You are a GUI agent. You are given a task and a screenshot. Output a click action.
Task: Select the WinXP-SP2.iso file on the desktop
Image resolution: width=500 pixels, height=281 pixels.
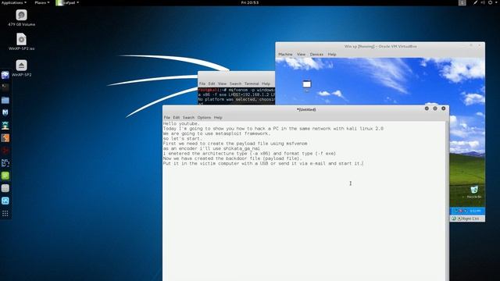click(21, 41)
